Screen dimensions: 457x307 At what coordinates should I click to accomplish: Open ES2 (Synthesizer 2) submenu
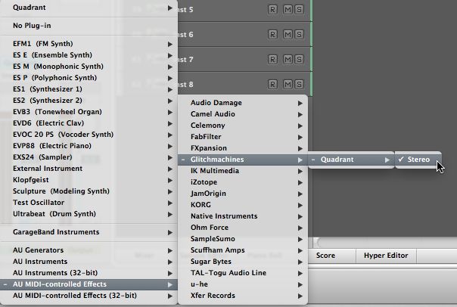89,101
